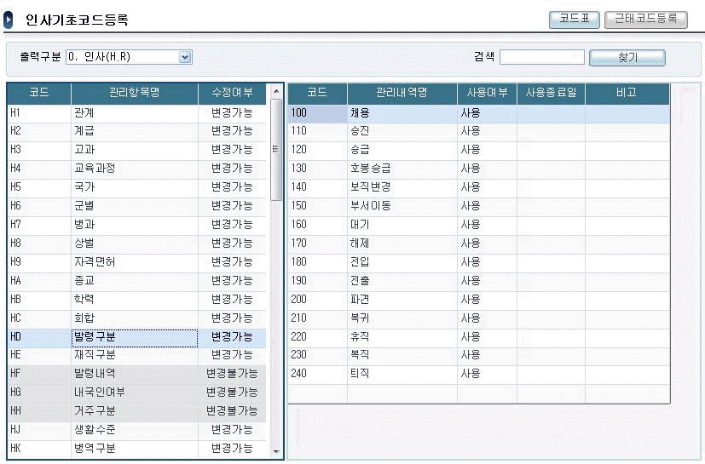
Task: Click the 관리항목명 column header
Action: pyautogui.click(x=134, y=92)
